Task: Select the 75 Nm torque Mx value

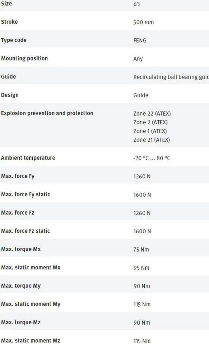Action: (141, 249)
